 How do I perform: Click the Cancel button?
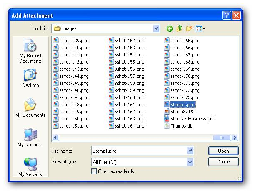click(x=223, y=161)
